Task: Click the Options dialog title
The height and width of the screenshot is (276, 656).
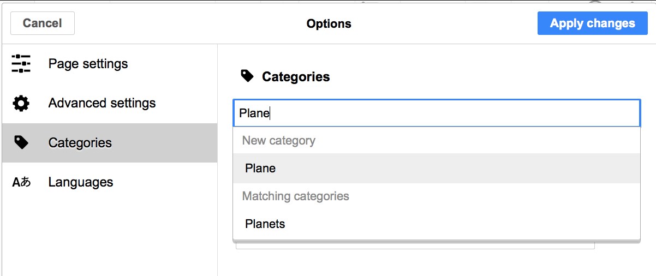Action: pos(329,24)
